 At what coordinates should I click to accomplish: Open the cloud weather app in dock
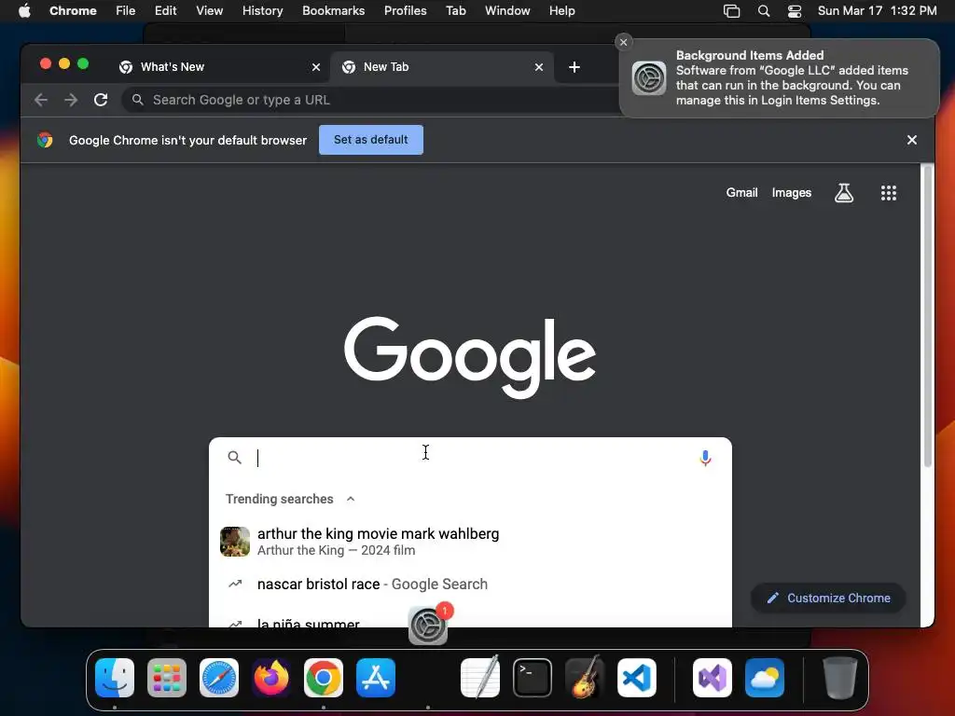[765, 678]
